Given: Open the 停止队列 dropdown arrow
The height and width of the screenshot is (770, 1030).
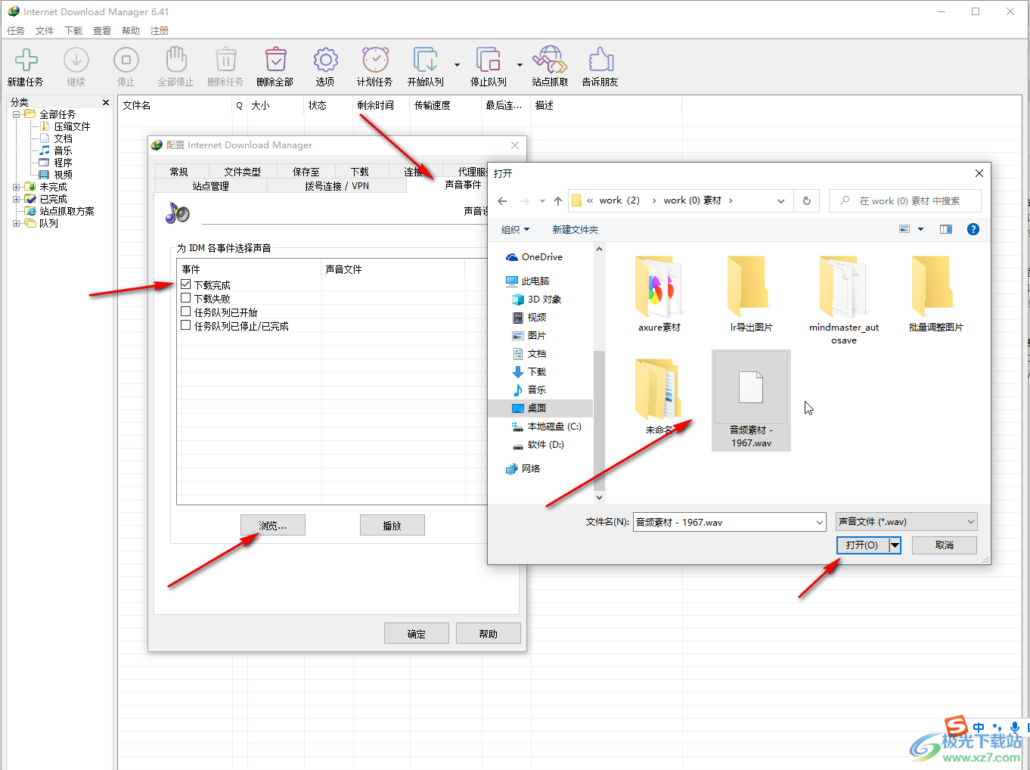Looking at the screenshot, I should (520, 65).
